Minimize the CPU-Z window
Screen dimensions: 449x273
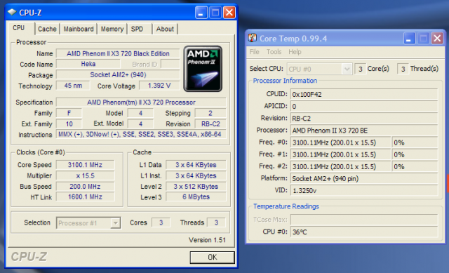click(201, 13)
